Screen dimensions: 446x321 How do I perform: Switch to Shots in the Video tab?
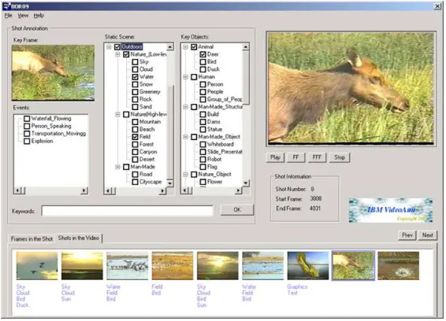pyautogui.click(x=79, y=238)
